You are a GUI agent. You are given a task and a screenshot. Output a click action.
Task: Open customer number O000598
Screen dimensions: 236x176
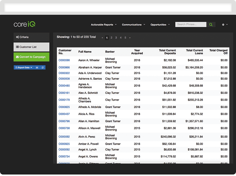point(64,60)
